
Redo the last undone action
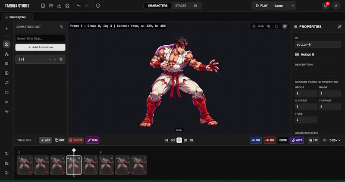(x=87, y=6)
